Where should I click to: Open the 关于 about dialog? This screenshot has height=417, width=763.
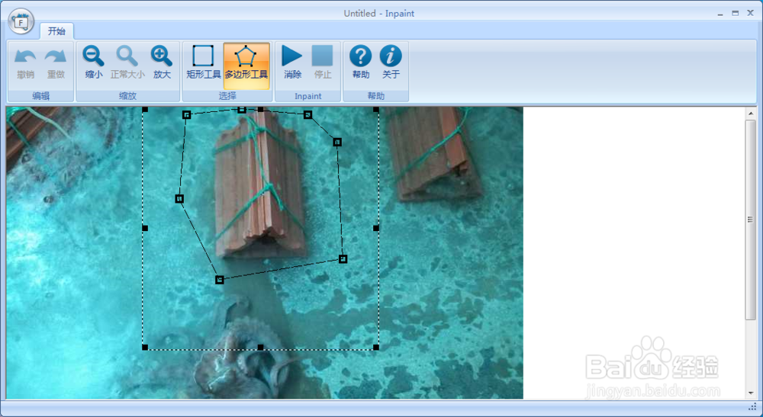click(391, 63)
